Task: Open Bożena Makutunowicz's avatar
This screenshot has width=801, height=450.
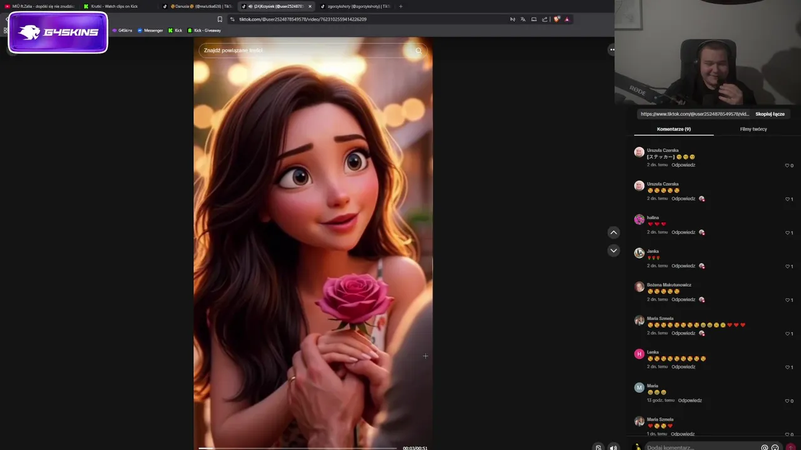Action: (x=639, y=287)
